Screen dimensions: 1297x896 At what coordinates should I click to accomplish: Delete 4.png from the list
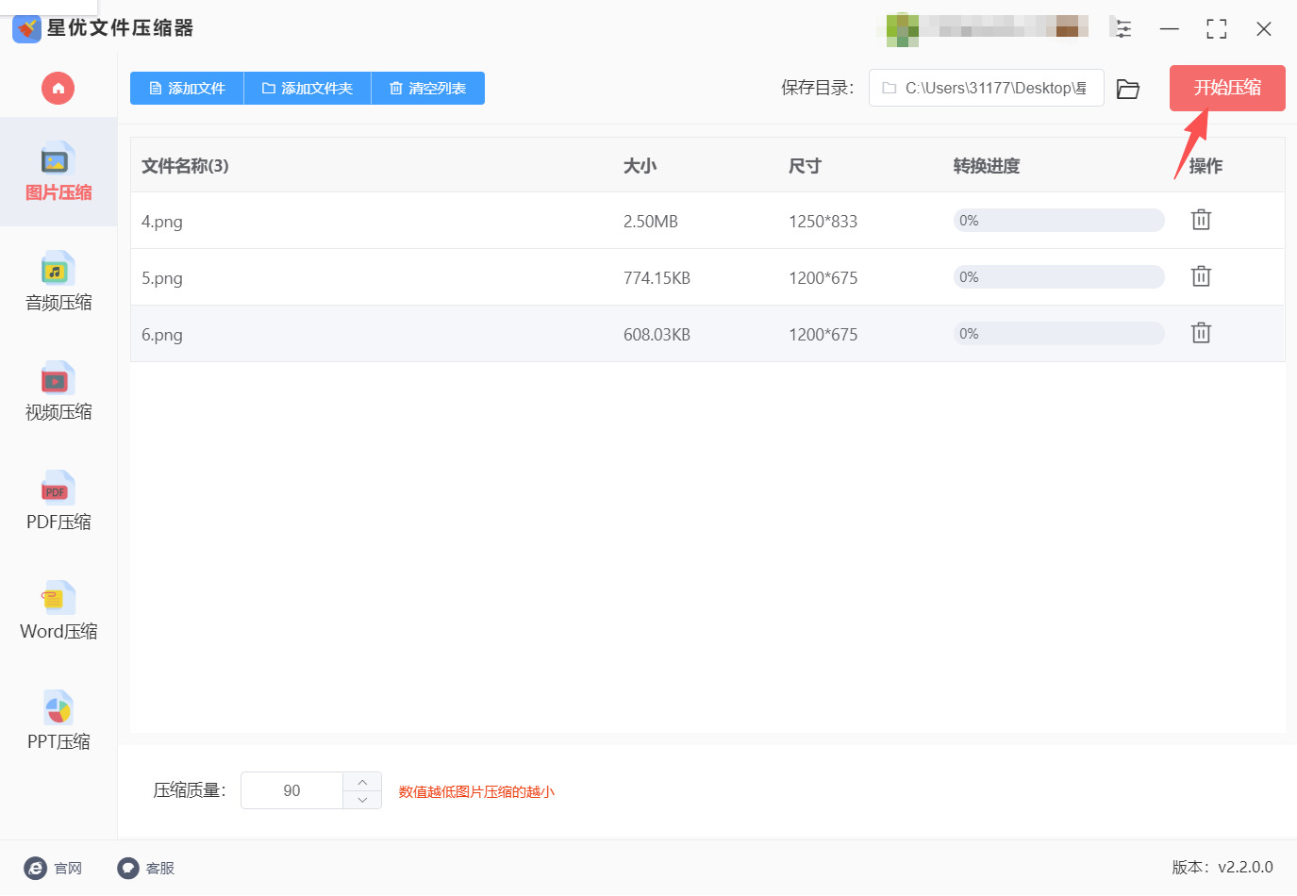coord(1201,220)
